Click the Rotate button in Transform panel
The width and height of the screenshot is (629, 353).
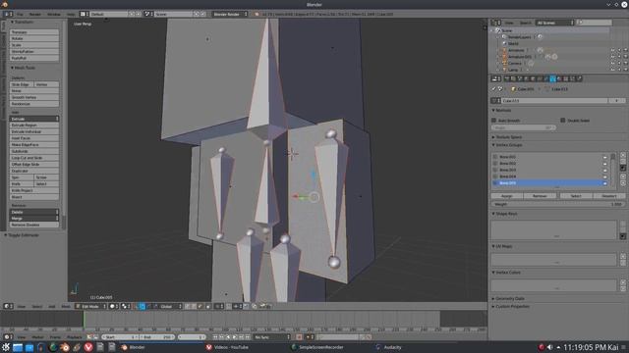[x=34, y=38]
